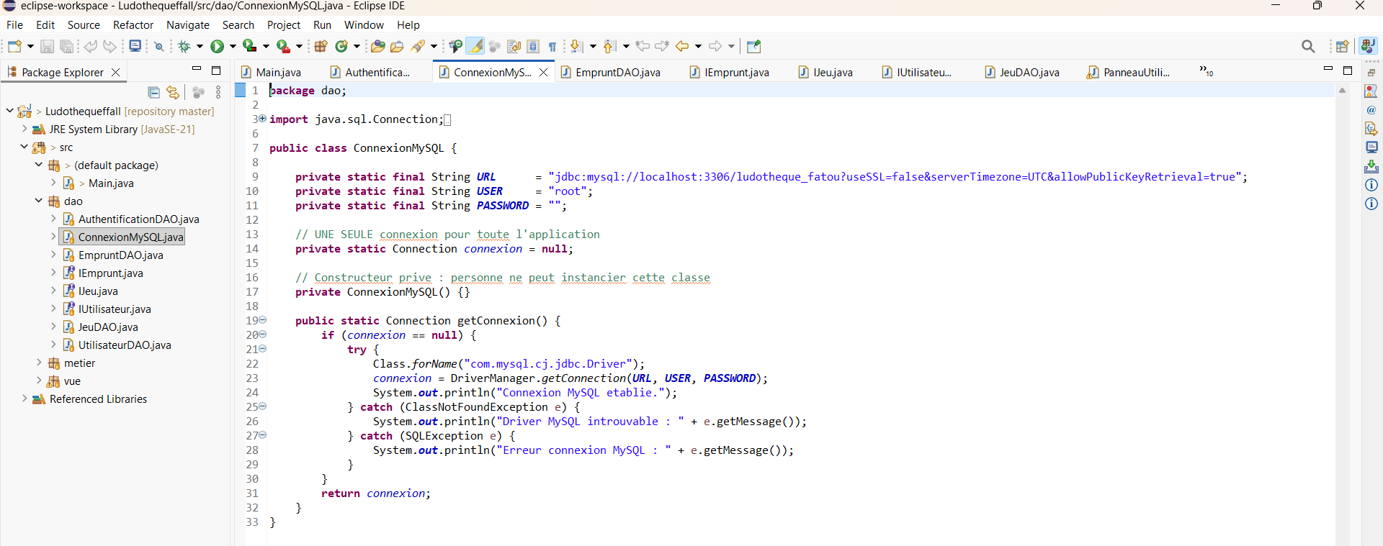Click the Save All icon
1383x546 pixels.
67,46
